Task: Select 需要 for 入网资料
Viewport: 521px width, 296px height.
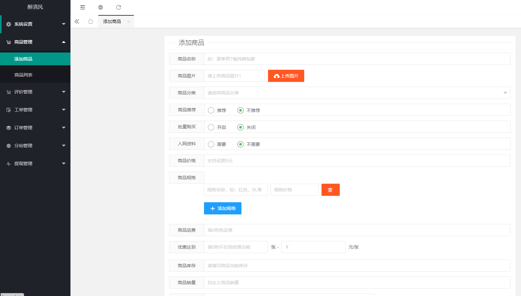Action: (211, 144)
